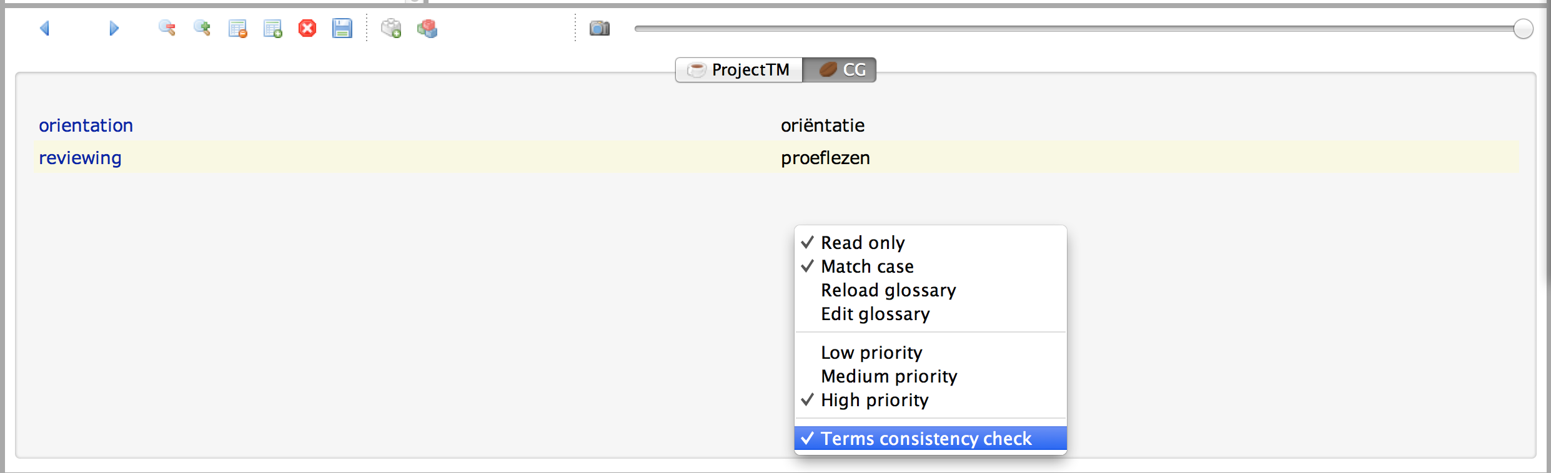1551x473 pixels.
Task: Select Low priority in the menu
Action: (x=871, y=353)
